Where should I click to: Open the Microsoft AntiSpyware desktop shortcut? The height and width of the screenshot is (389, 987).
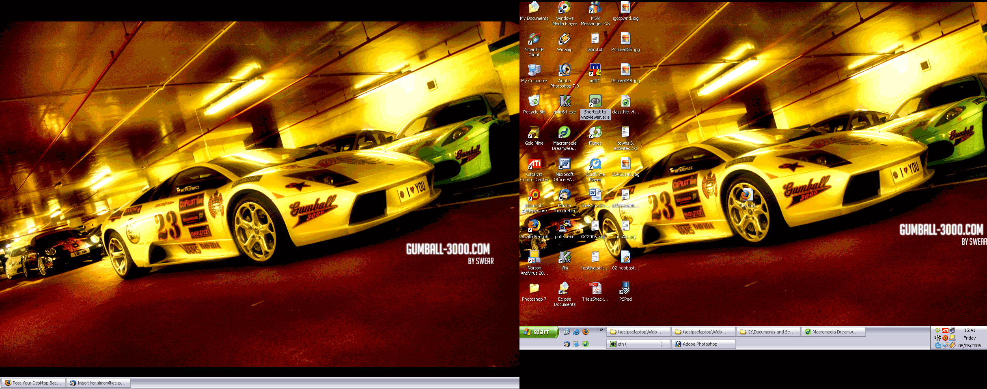[x=534, y=201]
